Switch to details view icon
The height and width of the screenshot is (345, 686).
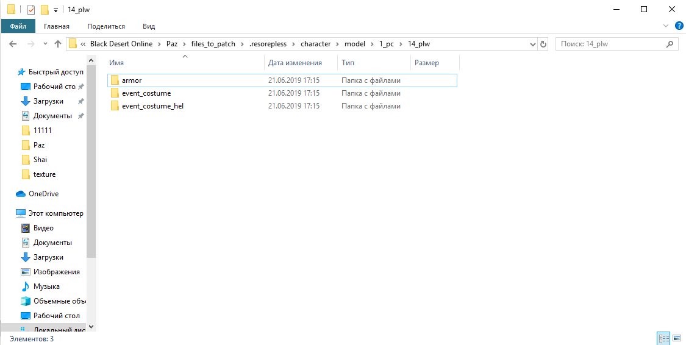(x=663, y=338)
